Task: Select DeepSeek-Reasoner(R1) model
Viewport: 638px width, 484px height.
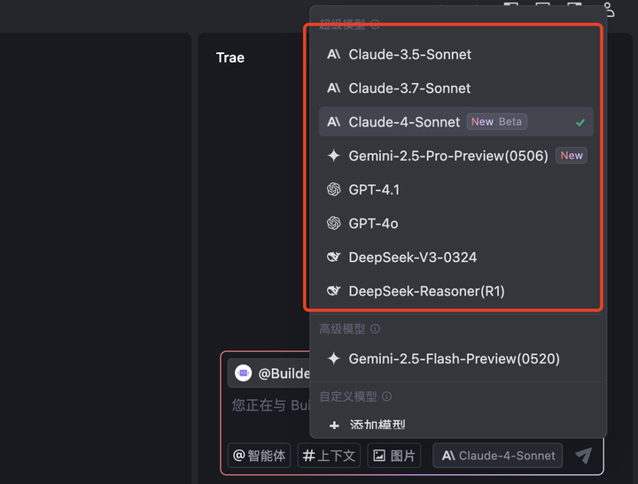Action: point(426,291)
